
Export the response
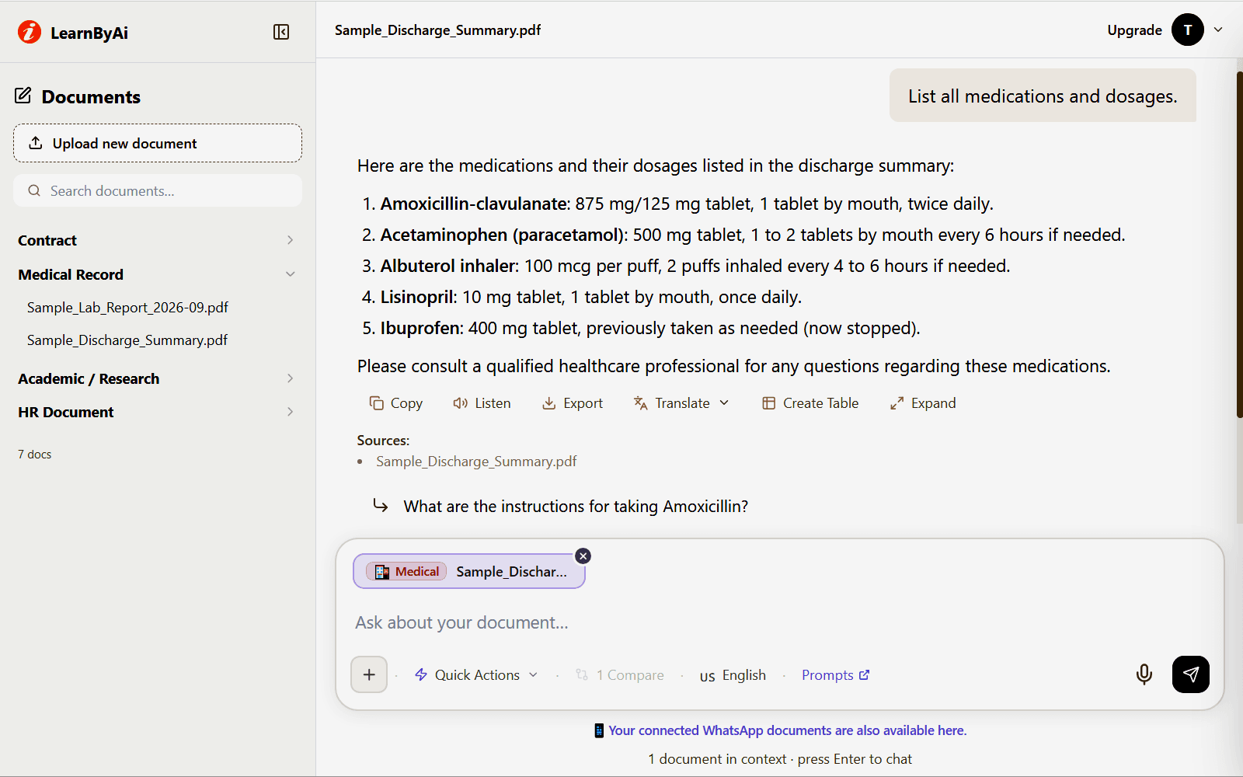point(572,402)
